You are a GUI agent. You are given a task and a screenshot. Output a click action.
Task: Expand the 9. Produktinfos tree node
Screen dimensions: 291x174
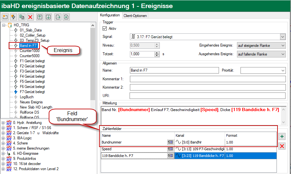tap(3, 159)
